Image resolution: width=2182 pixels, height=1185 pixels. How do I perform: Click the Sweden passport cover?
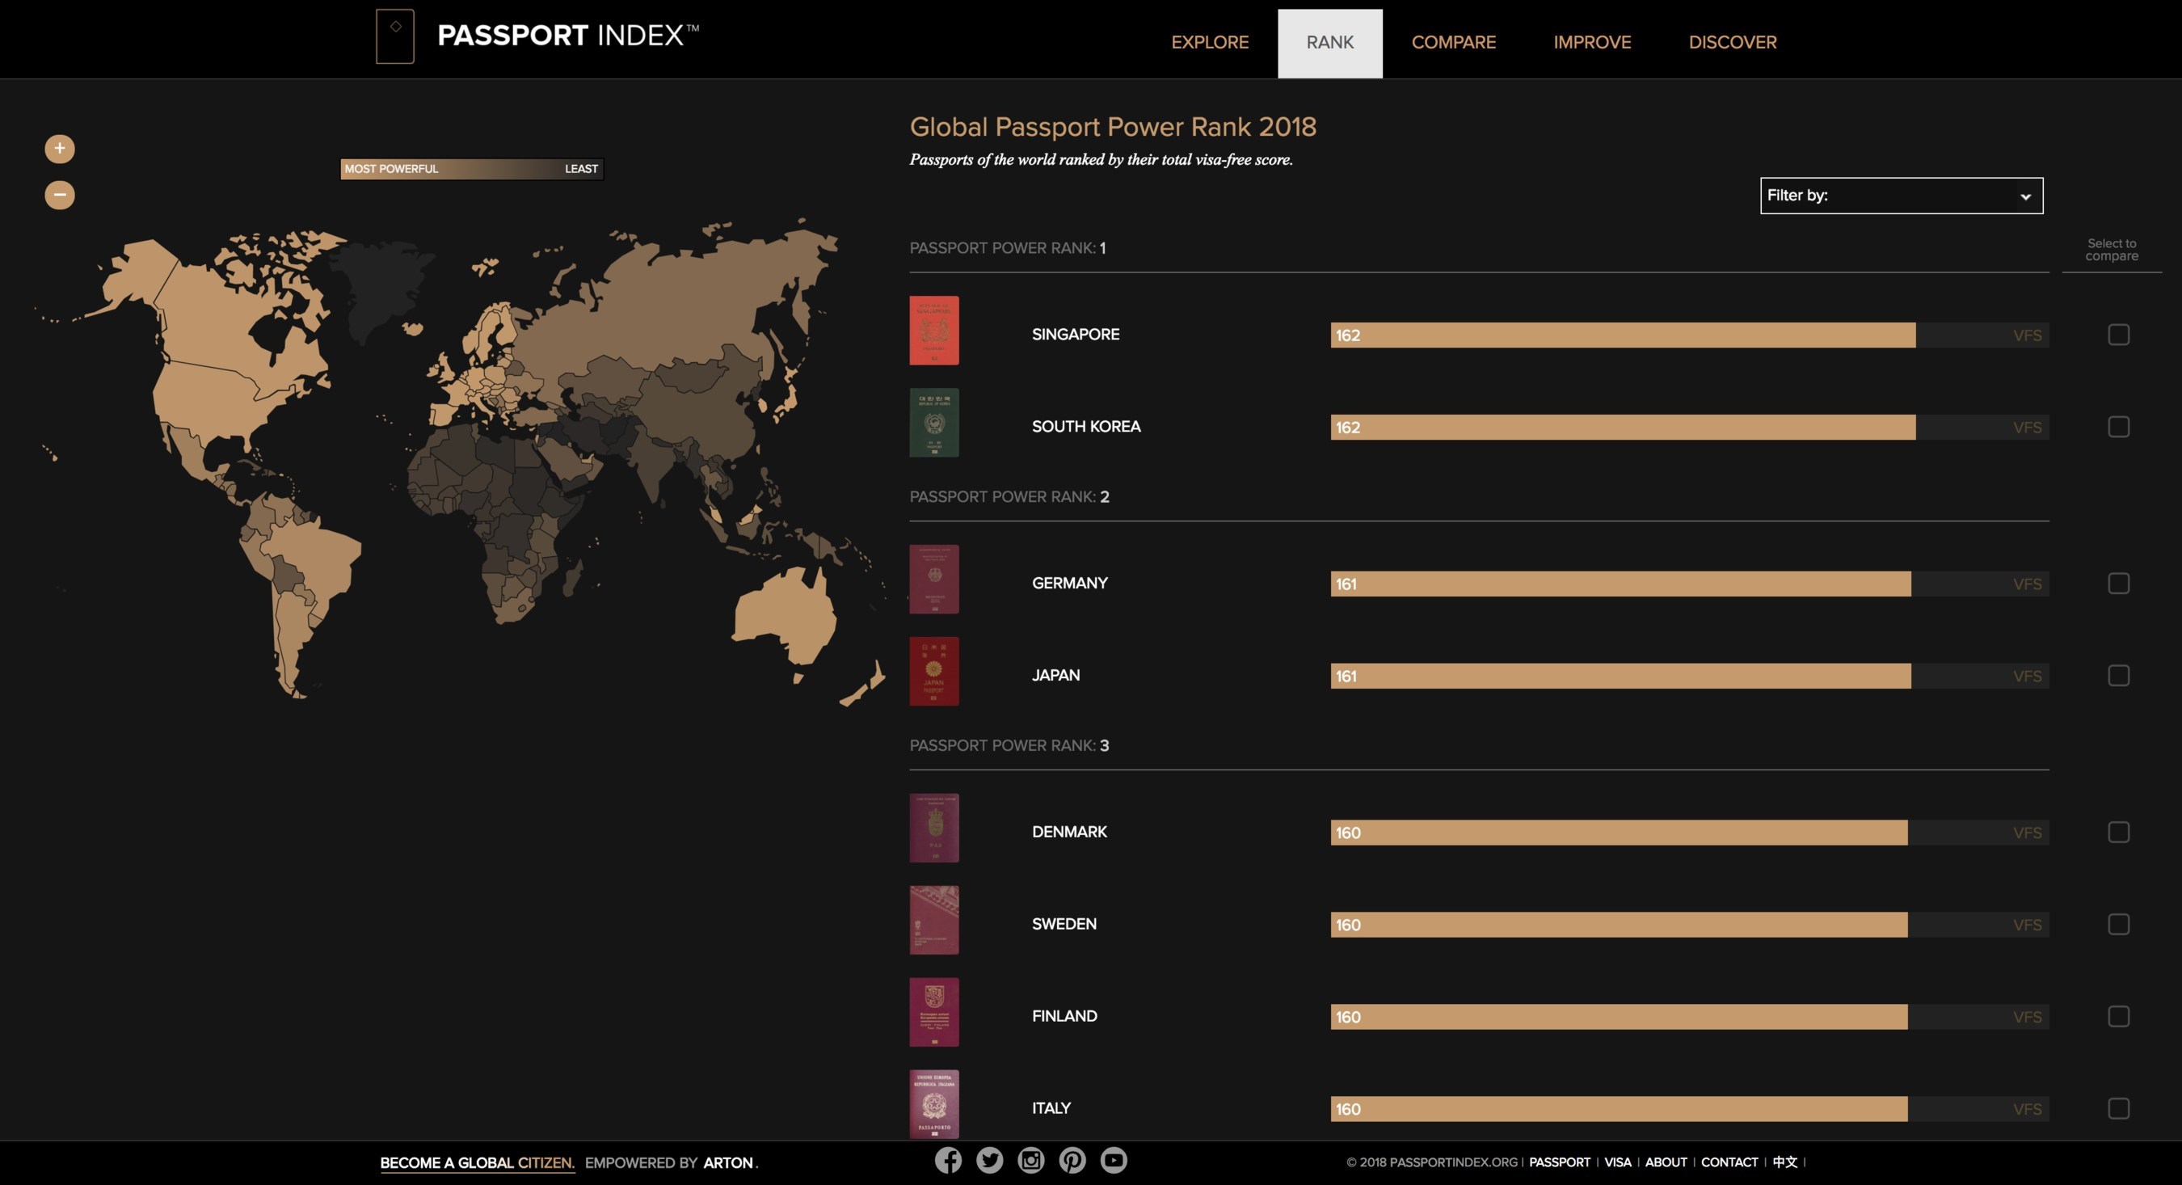point(934,921)
